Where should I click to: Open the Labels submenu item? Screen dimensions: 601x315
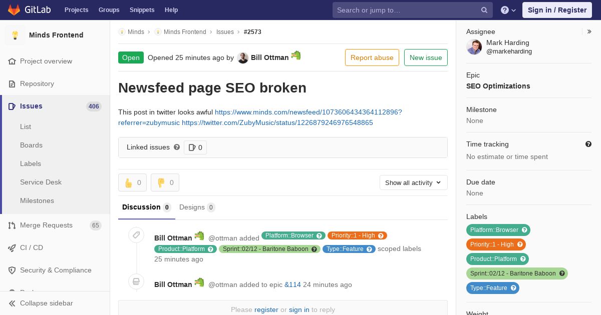tap(31, 163)
